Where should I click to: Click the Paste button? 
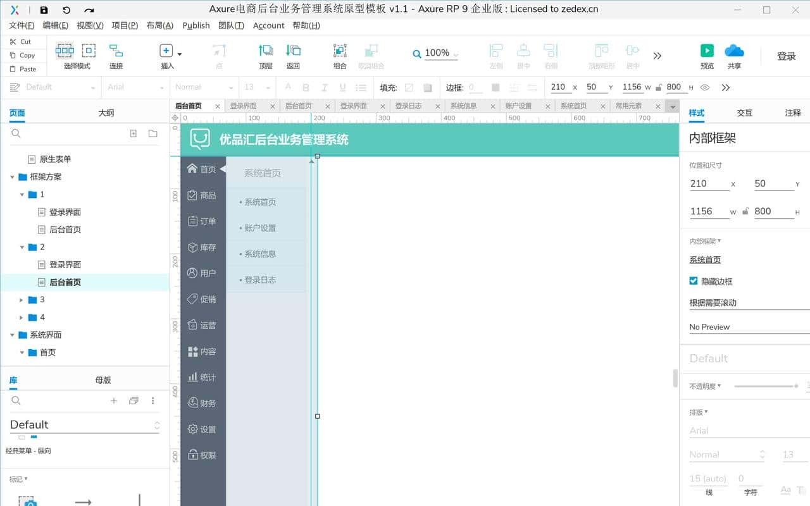pyautogui.click(x=23, y=69)
